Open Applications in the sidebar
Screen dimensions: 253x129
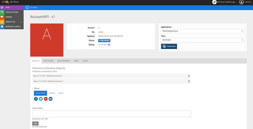[12, 12]
